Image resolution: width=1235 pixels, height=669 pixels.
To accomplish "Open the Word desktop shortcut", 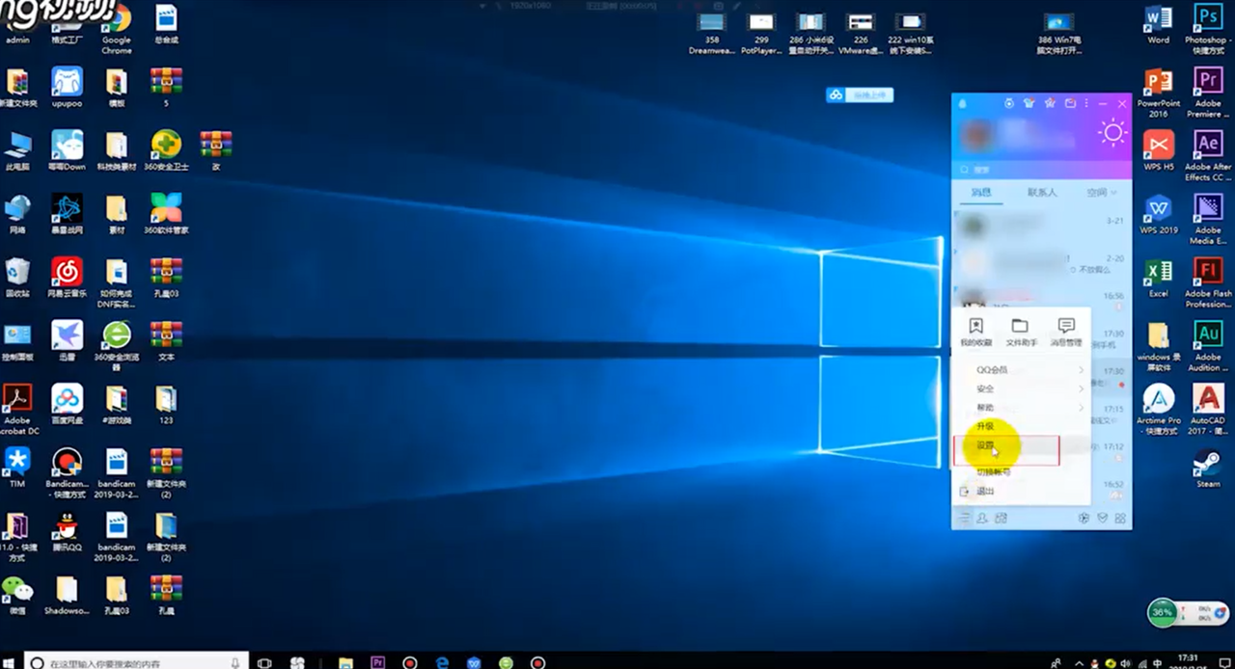I will click(1158, 24).
